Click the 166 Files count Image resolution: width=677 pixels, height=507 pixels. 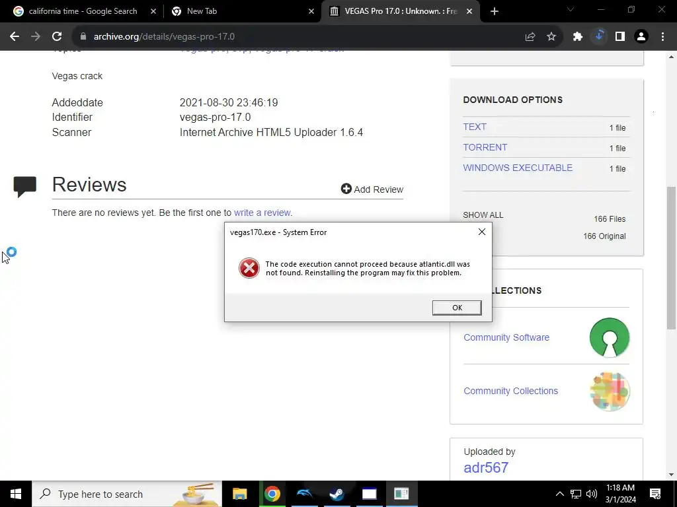click(x=610, y=219)
